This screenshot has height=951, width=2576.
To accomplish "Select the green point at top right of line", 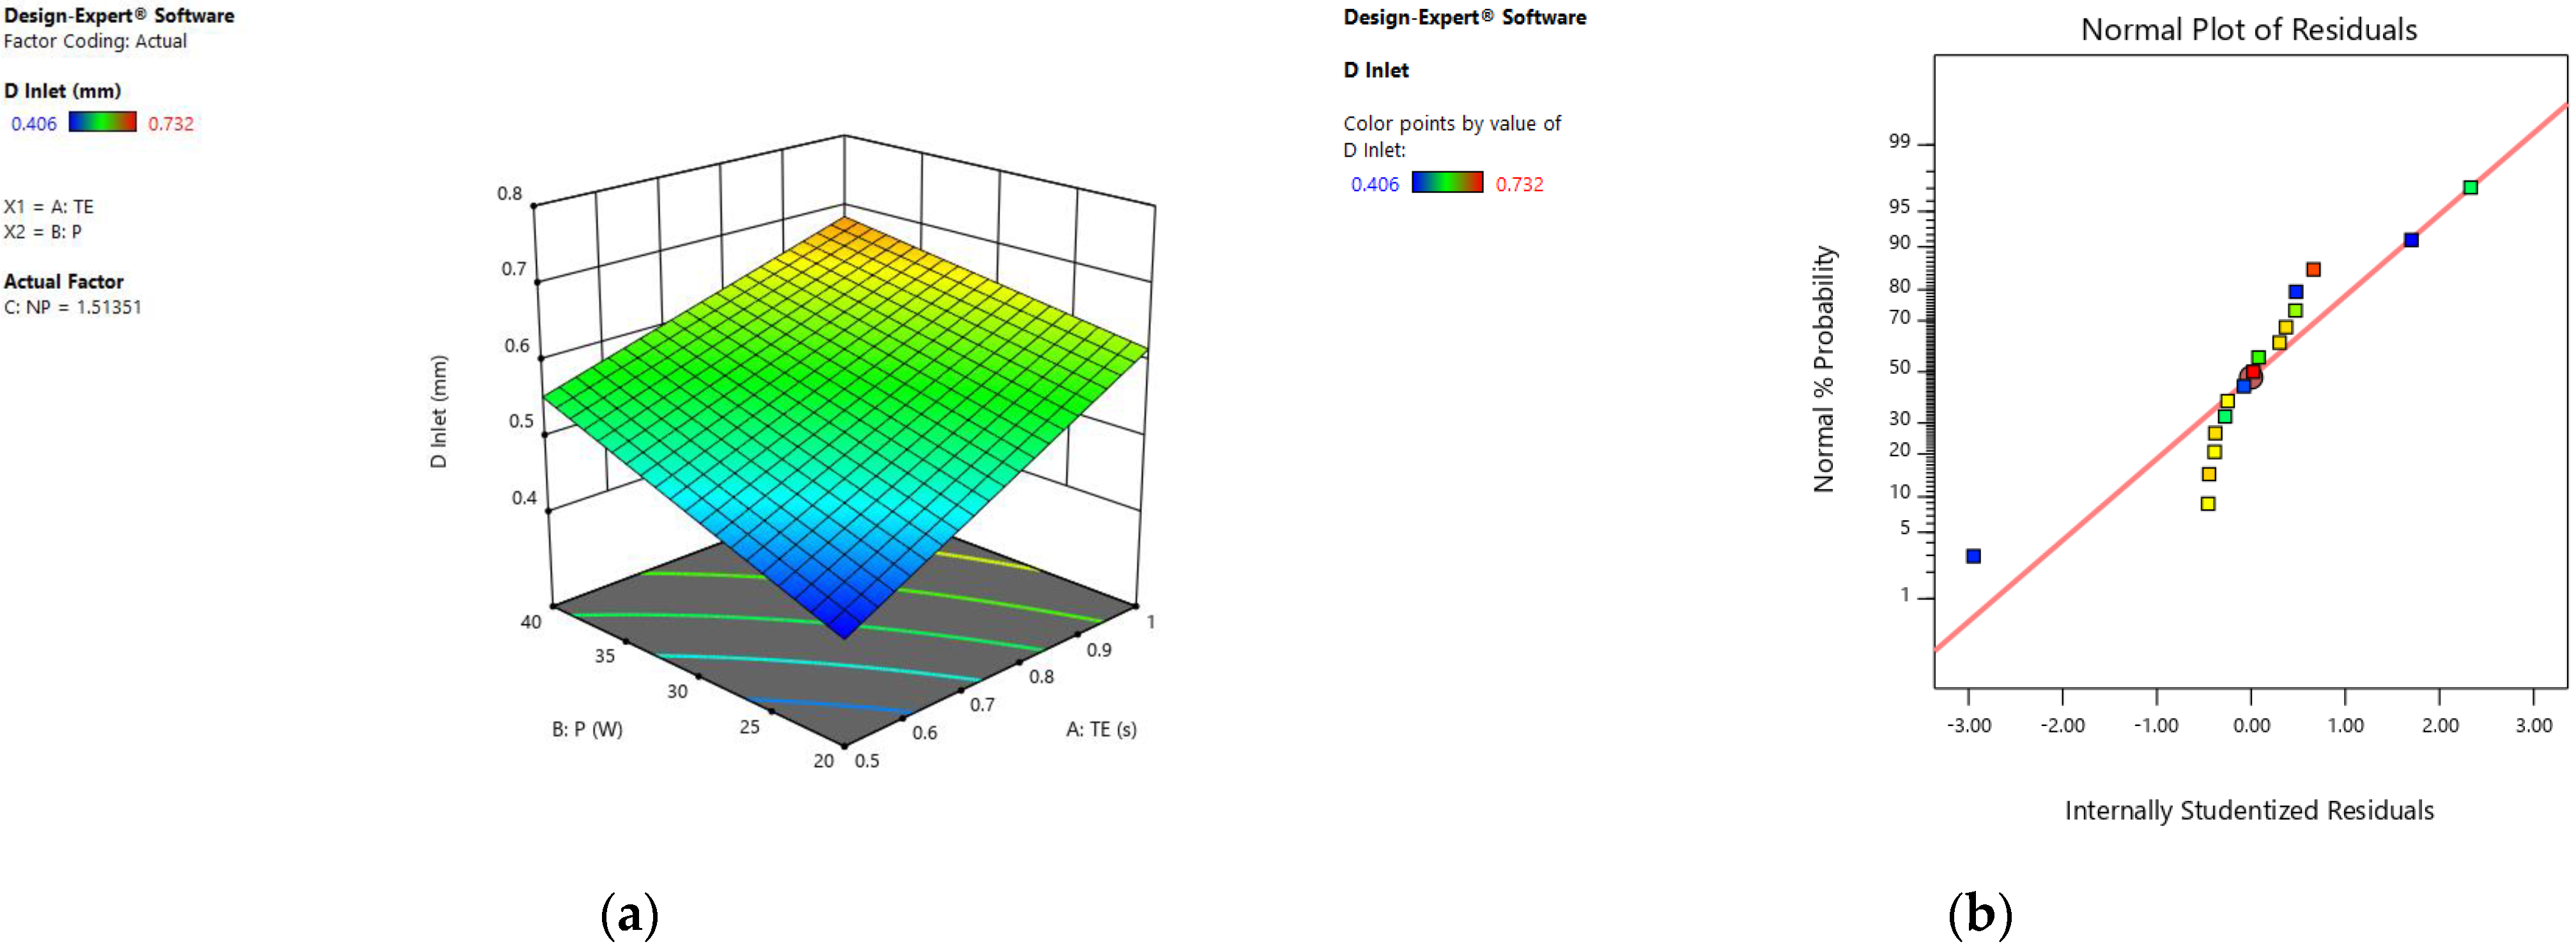I will [2470, 187].
